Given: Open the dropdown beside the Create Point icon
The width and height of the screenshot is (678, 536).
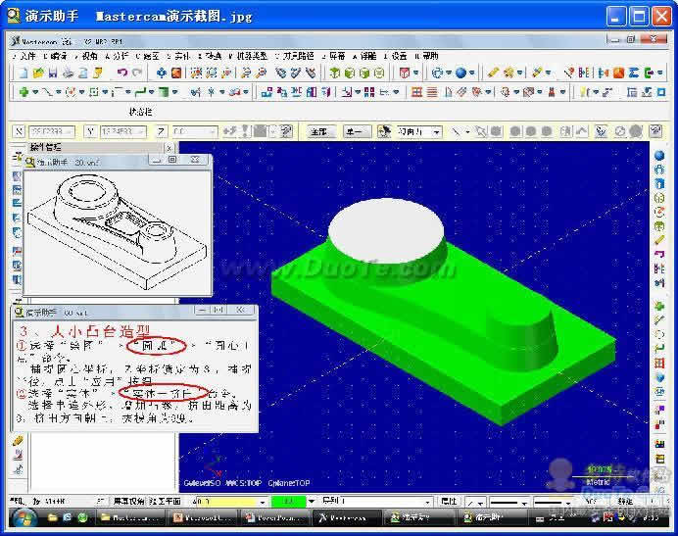Looking at the screenshot, I should [x=35, y=92].
